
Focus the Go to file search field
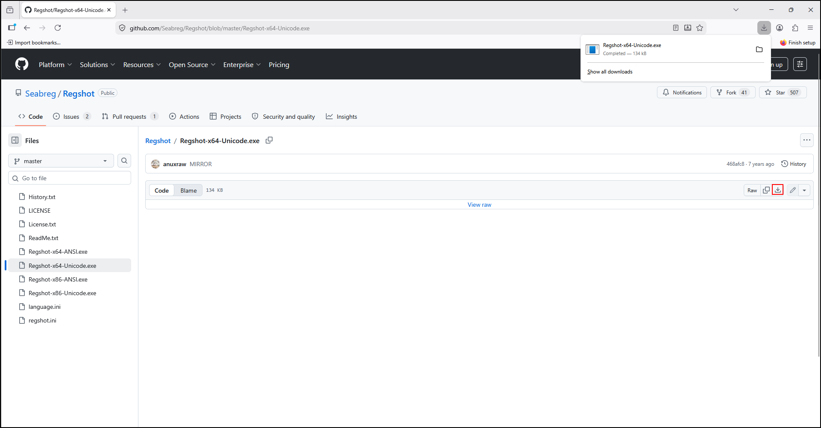[x=70, y=178]
